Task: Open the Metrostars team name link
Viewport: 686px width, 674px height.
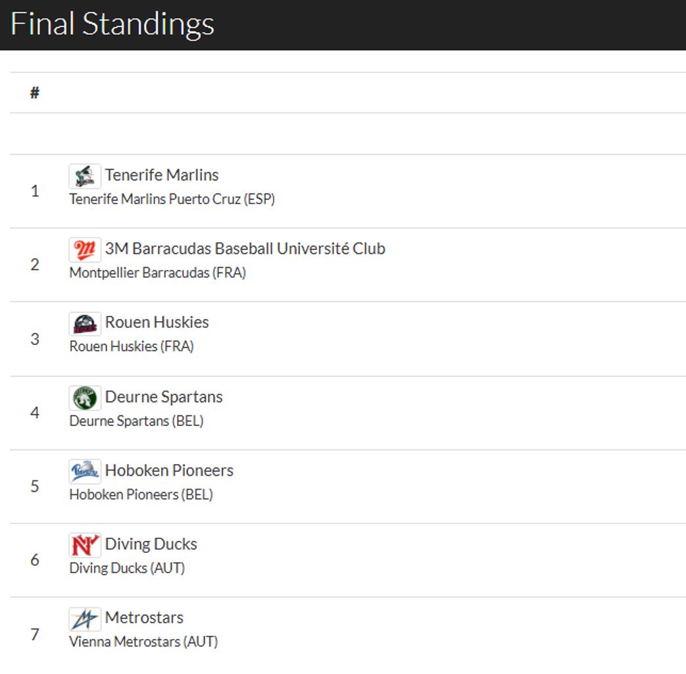Action: tap(144, 618)
